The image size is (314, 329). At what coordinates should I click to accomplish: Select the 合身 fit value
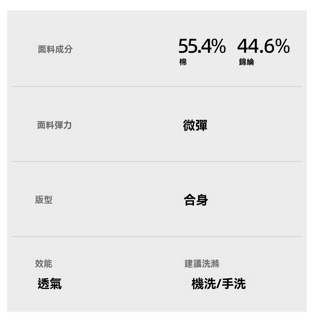196,200
